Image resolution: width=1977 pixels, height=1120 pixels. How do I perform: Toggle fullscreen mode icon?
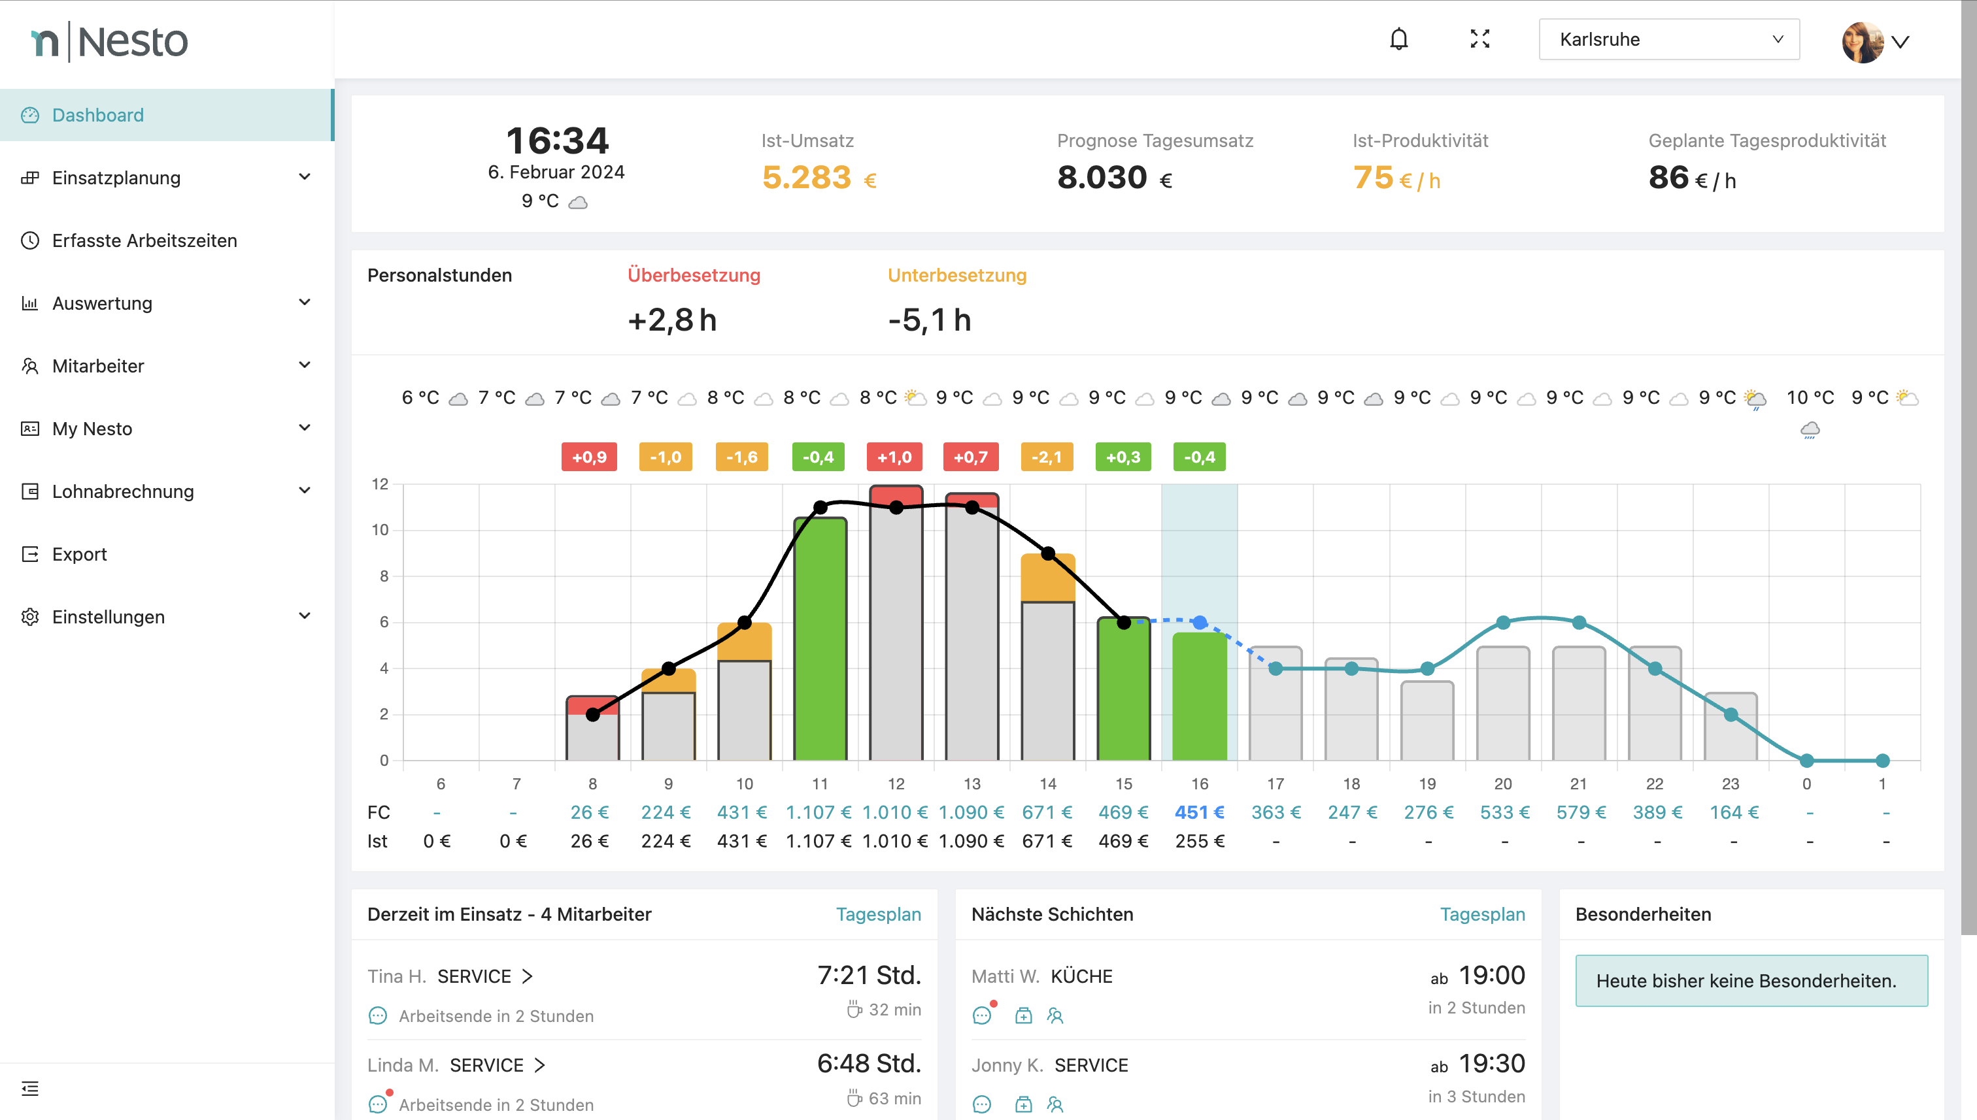tap(1479, 39)
